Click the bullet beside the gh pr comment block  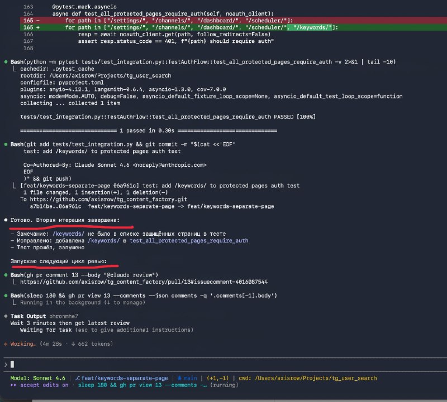[5, 274]
